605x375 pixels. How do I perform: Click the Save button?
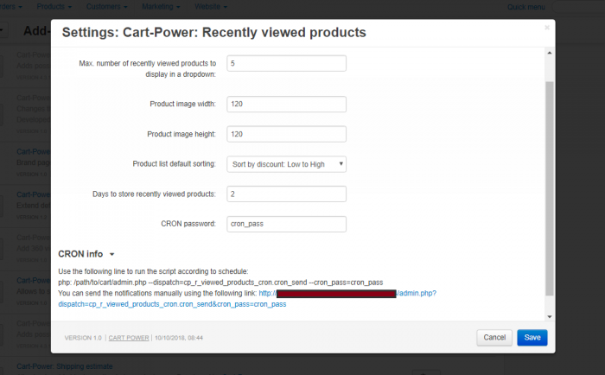click(x=532, y=338)
